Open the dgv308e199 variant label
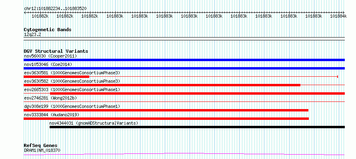Image resolution: width=356 pixels, height=159 pixels. [x=72, y=106]
